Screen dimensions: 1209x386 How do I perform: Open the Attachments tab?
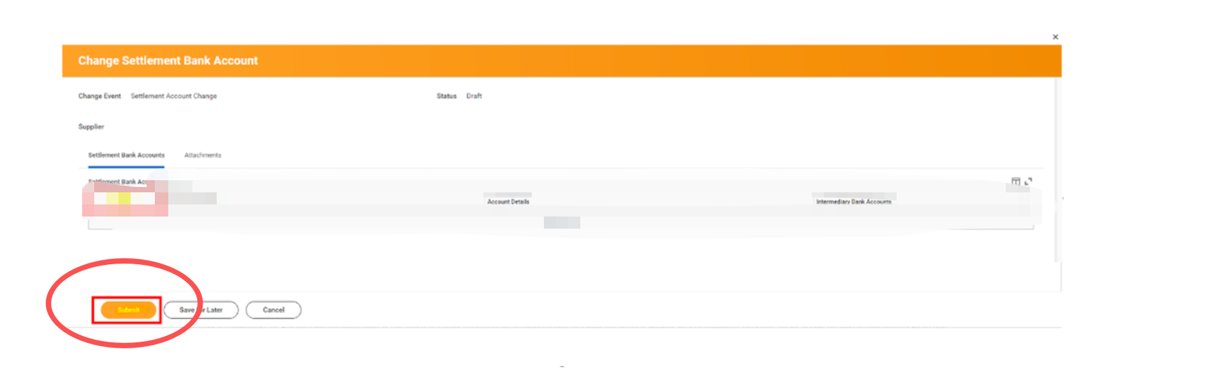click(x=203, y=155)
